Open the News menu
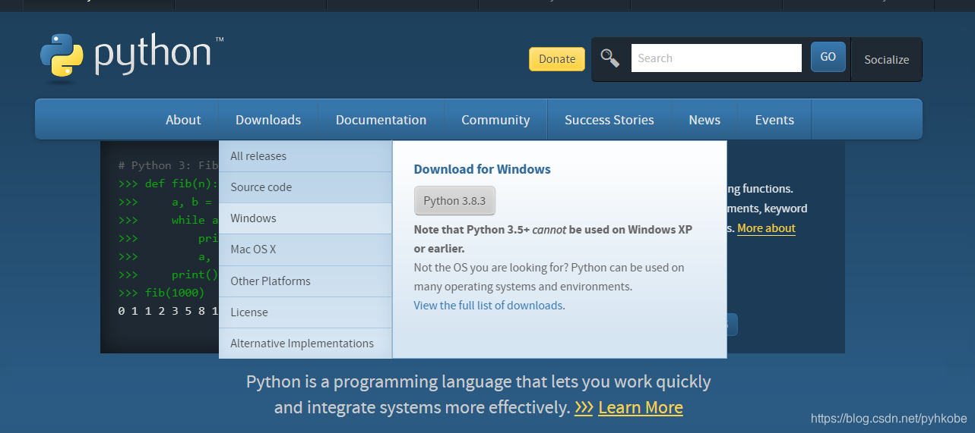This screenshot has width=975, height=433. 704,120
